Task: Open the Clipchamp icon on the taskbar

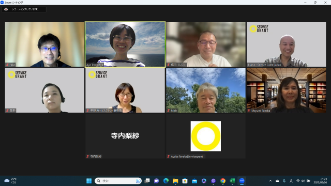Action: (204, 181)
